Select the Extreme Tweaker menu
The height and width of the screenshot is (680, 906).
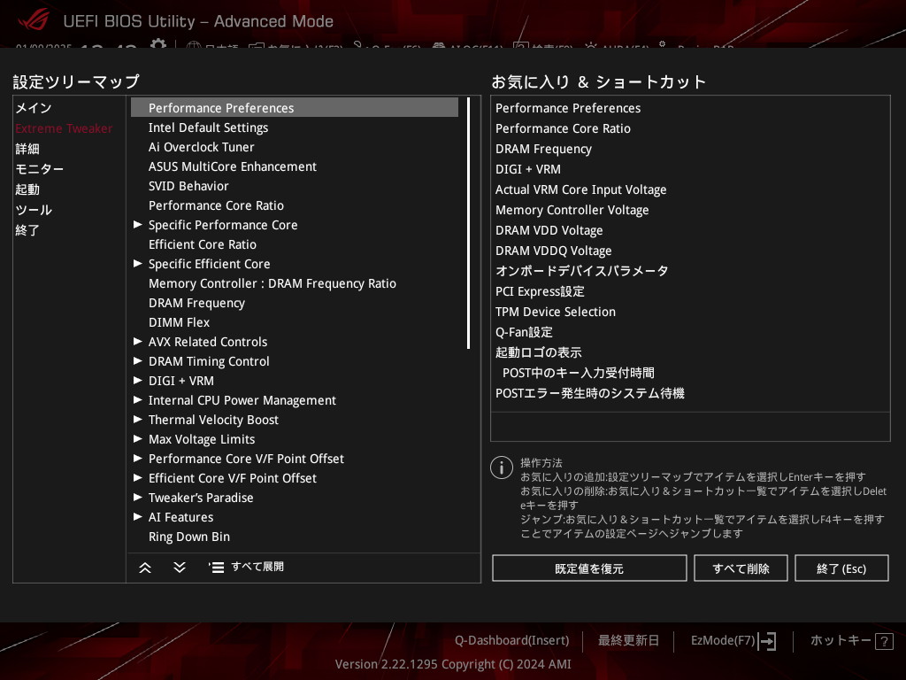coord(64,128)
